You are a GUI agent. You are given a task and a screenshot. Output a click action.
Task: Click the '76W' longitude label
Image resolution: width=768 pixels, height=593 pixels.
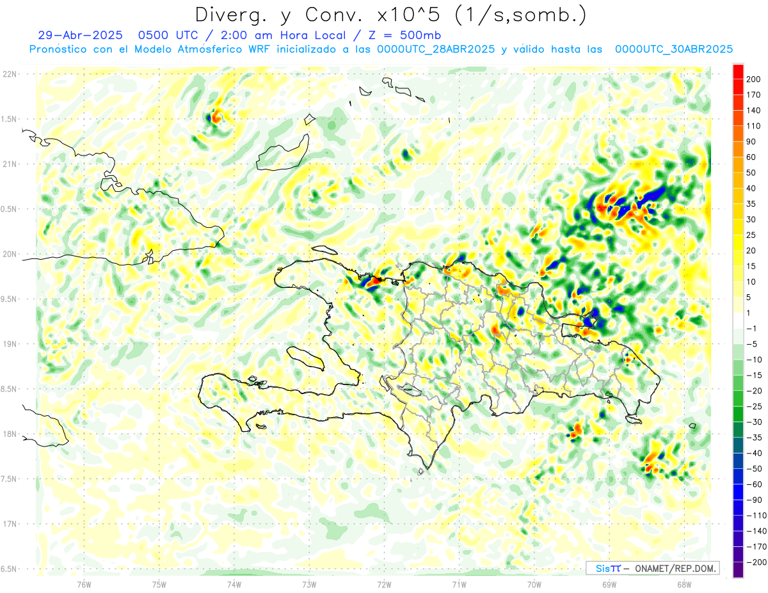pos(84,584)
